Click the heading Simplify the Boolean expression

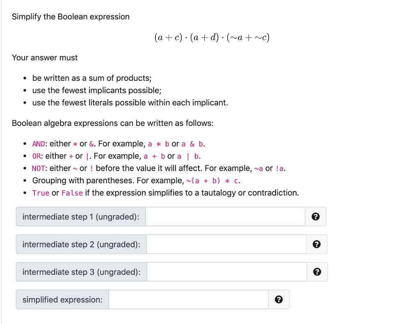(71, 16)
